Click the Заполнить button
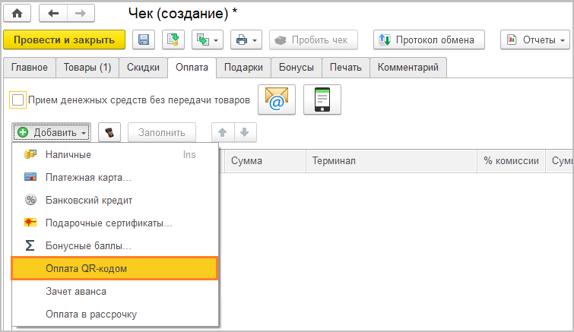 coord(162,132)
